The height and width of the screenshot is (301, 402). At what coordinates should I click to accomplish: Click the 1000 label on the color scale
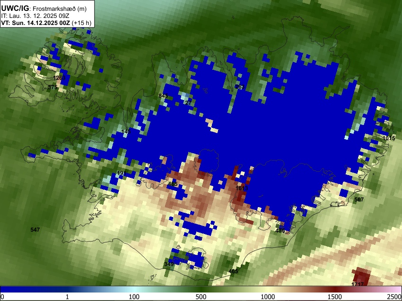(268, 297)
